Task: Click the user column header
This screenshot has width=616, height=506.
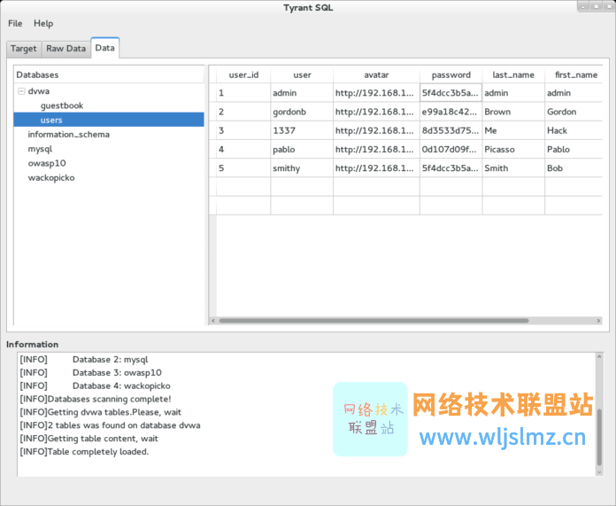Action: (302, 74)
